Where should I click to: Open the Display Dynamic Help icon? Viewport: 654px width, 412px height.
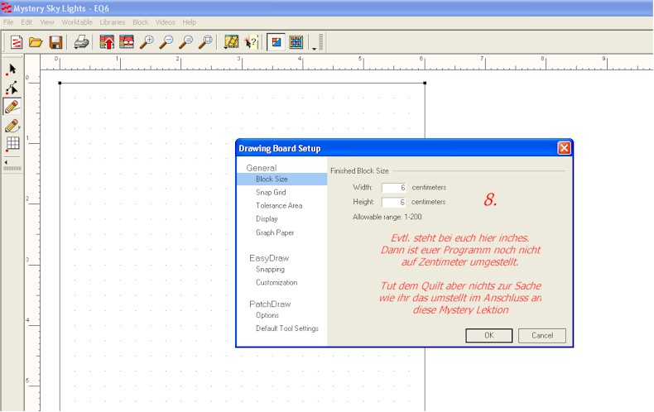click(x=231, y=42)
